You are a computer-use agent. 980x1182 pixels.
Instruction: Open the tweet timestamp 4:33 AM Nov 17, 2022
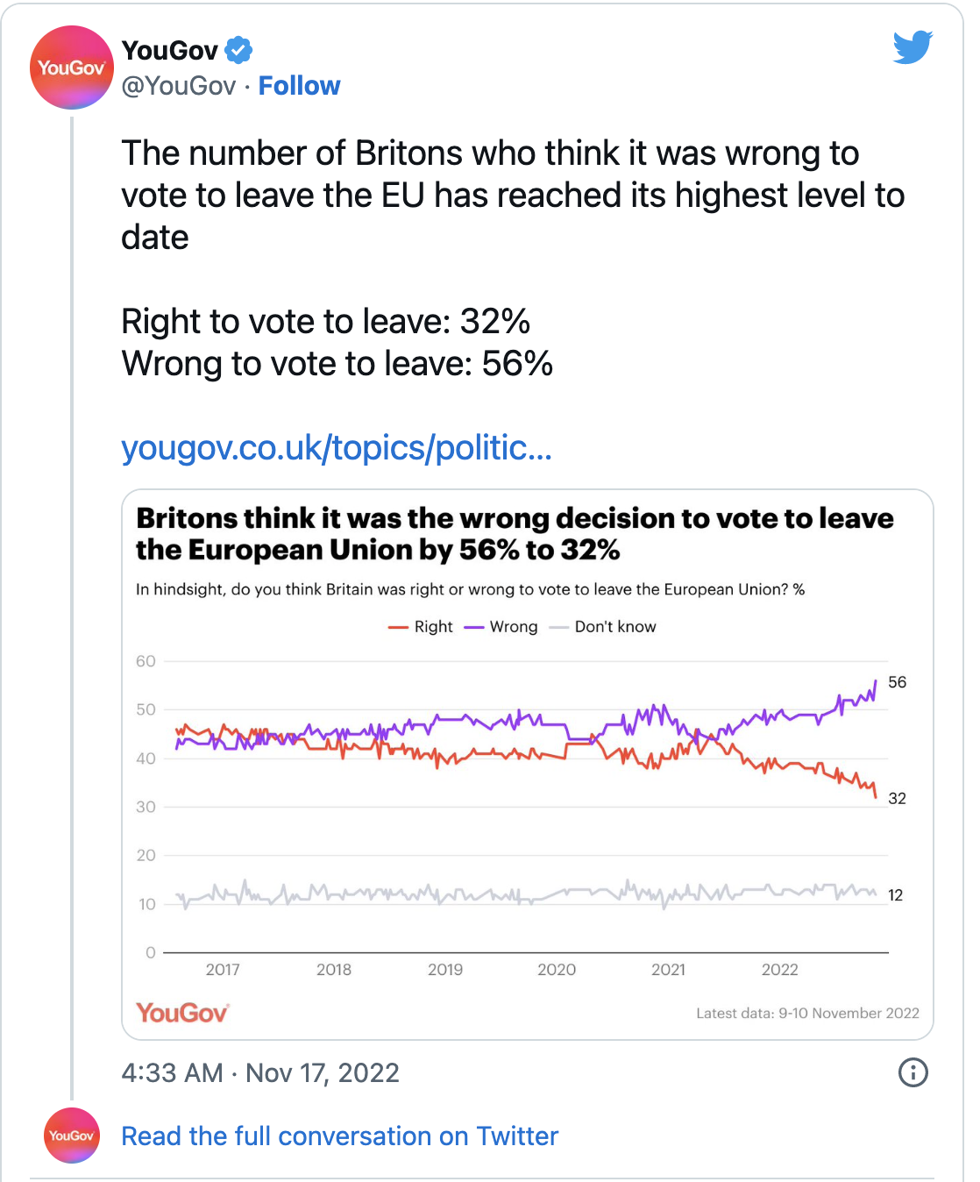tap(260, 1072)
